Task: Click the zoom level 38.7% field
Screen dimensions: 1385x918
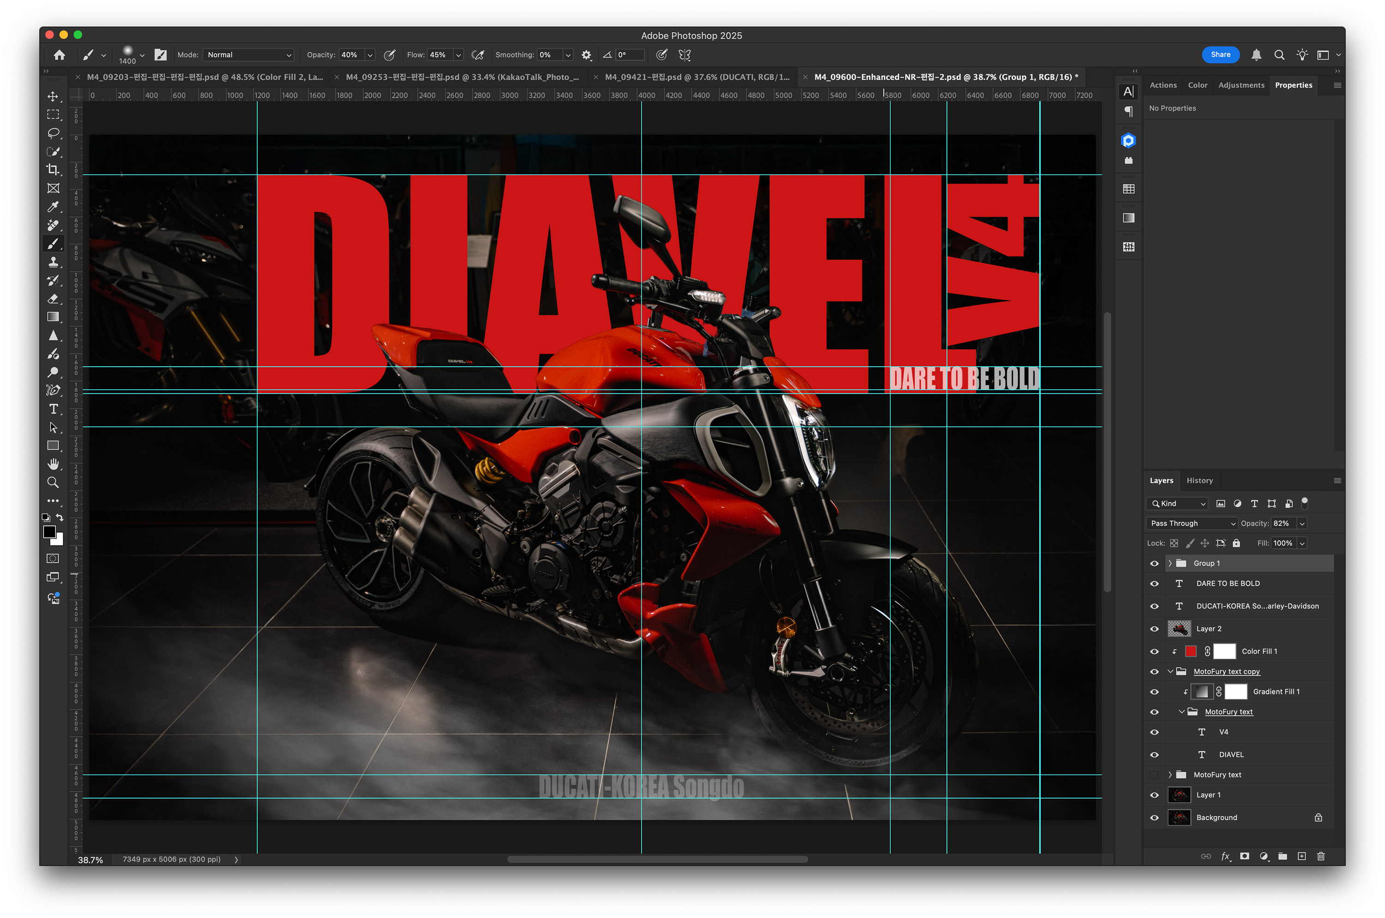Action: point(91,860)
